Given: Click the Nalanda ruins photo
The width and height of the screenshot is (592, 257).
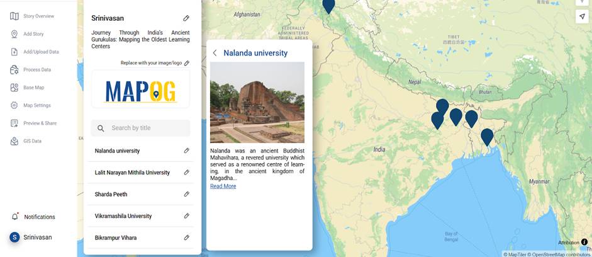Looking at the screenshot, I should (x=257, y=103).
